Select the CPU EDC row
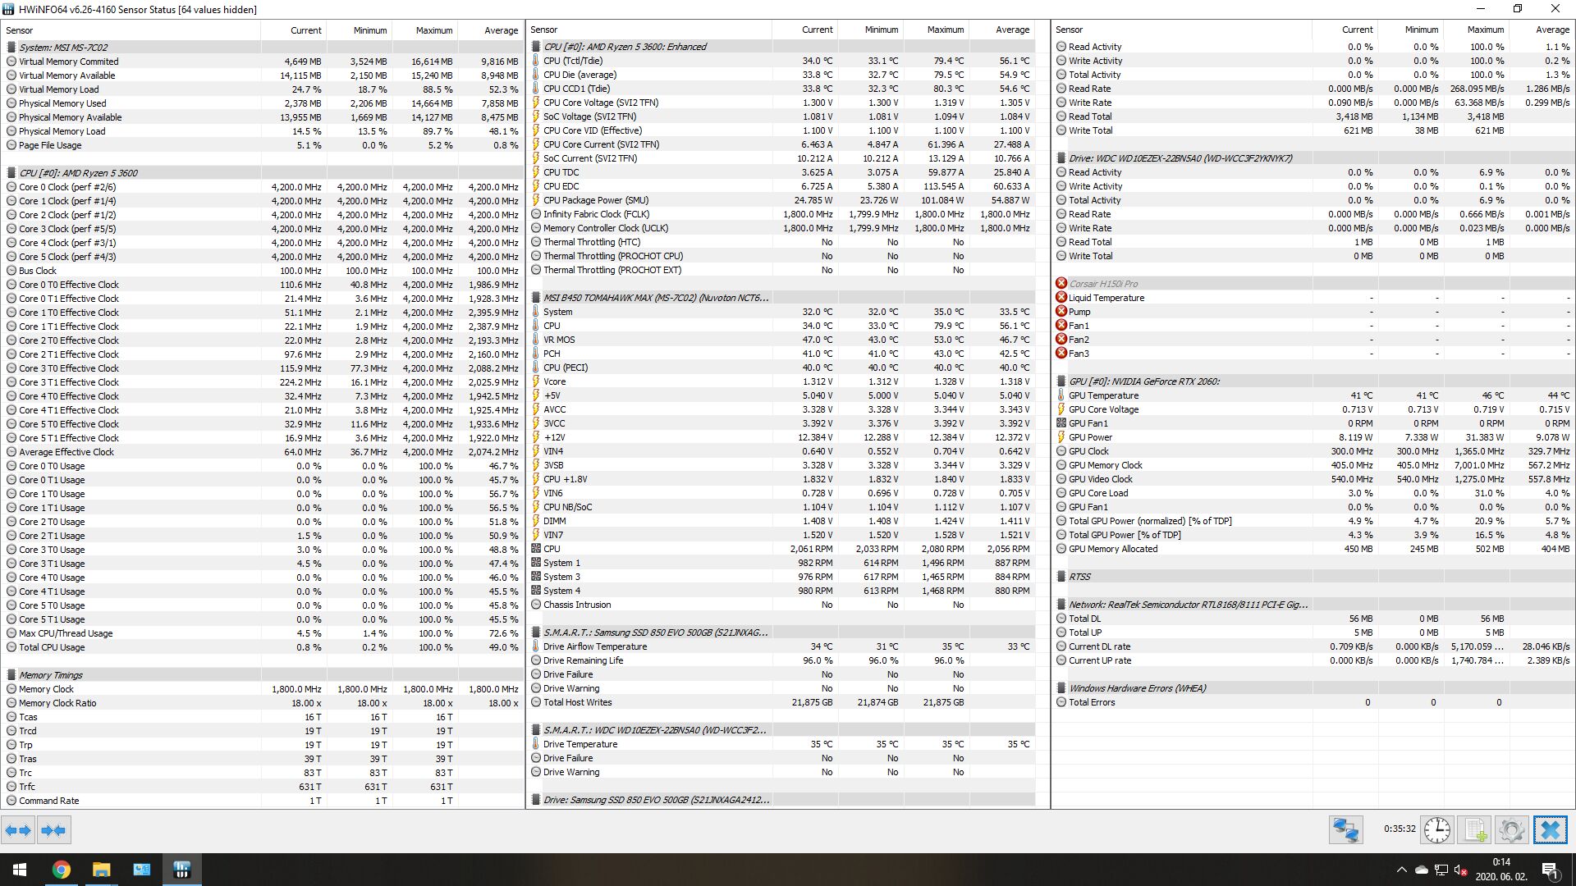Image resolution: width=1576 pixels, height=886 pixels. (x=781, y=186)
